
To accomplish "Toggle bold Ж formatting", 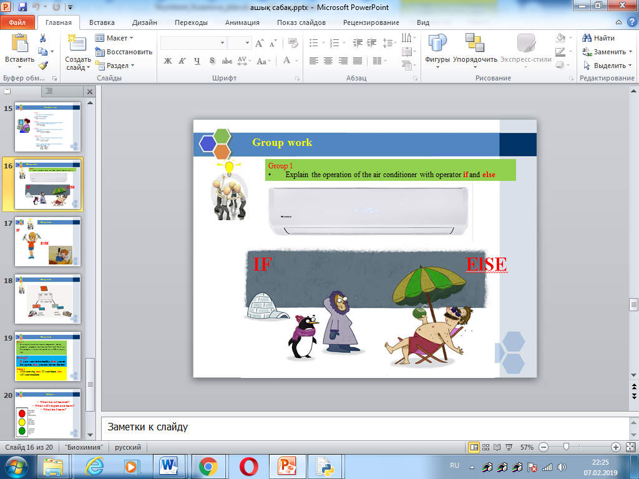I will pyautogui.click(x=167, y=60).
